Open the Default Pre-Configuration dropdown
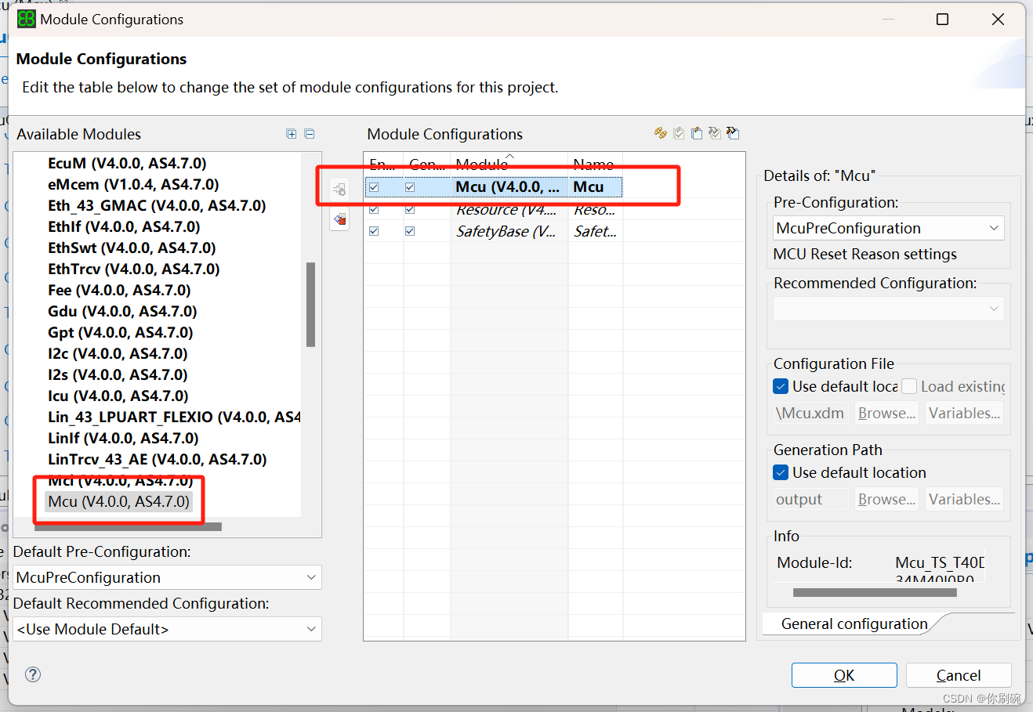 click(x=167, y=577)
